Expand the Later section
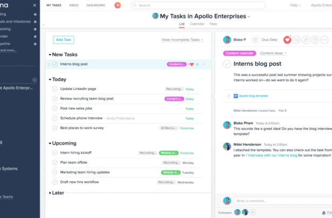 pos(50,193)
